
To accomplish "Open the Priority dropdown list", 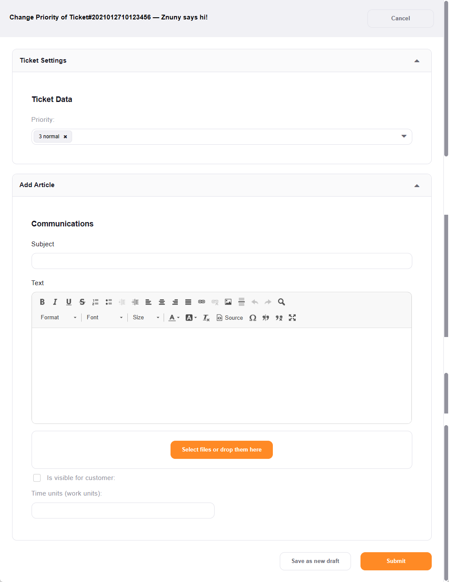I will 404,137.
